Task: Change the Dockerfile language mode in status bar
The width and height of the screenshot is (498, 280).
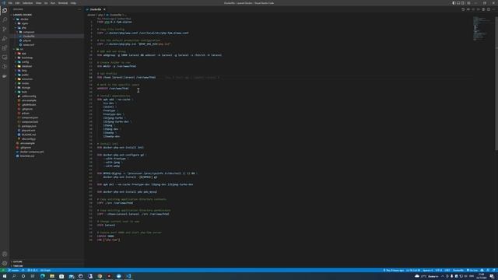Action: [458, 271]
